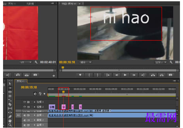Click the Lift button in program monitor

click(153, 75)
